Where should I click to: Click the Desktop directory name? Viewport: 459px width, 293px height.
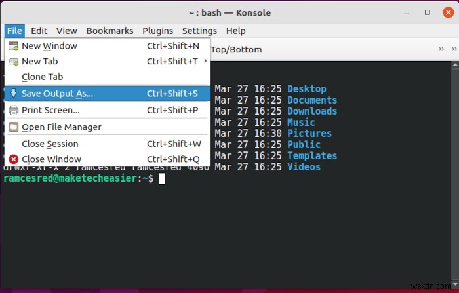point(306,88)
